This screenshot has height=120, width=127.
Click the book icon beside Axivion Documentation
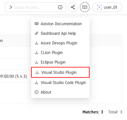click(x=37, y=24)
